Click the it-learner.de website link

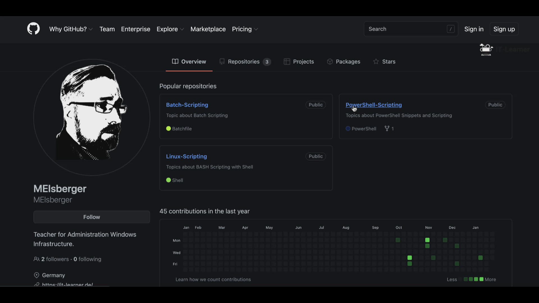point(67,284)
